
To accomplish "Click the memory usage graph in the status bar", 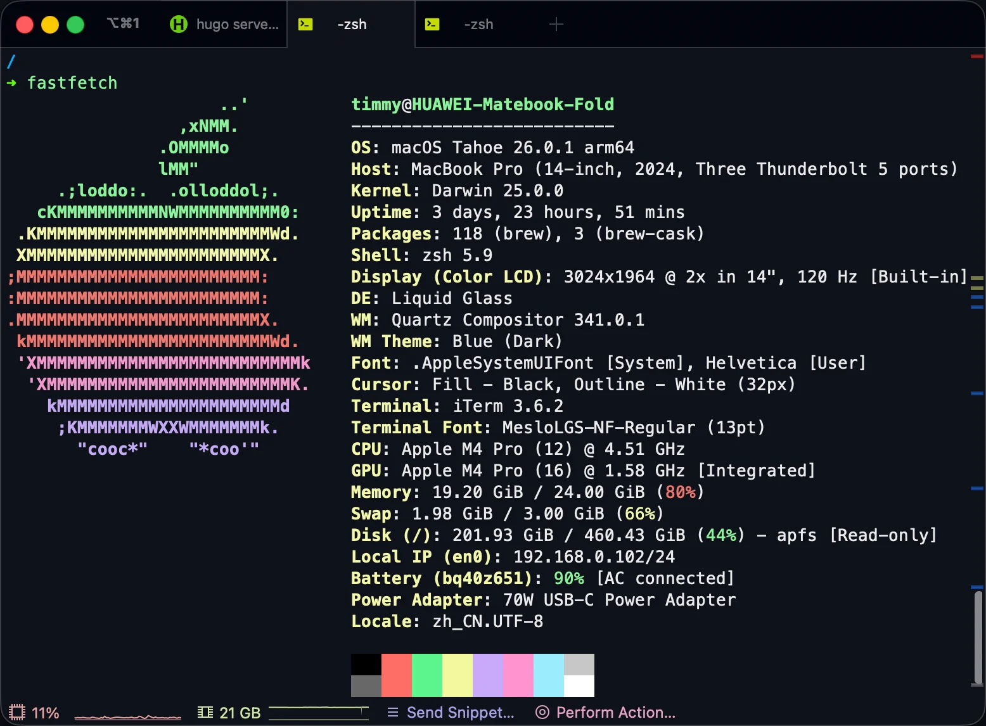I will point(319,713).
